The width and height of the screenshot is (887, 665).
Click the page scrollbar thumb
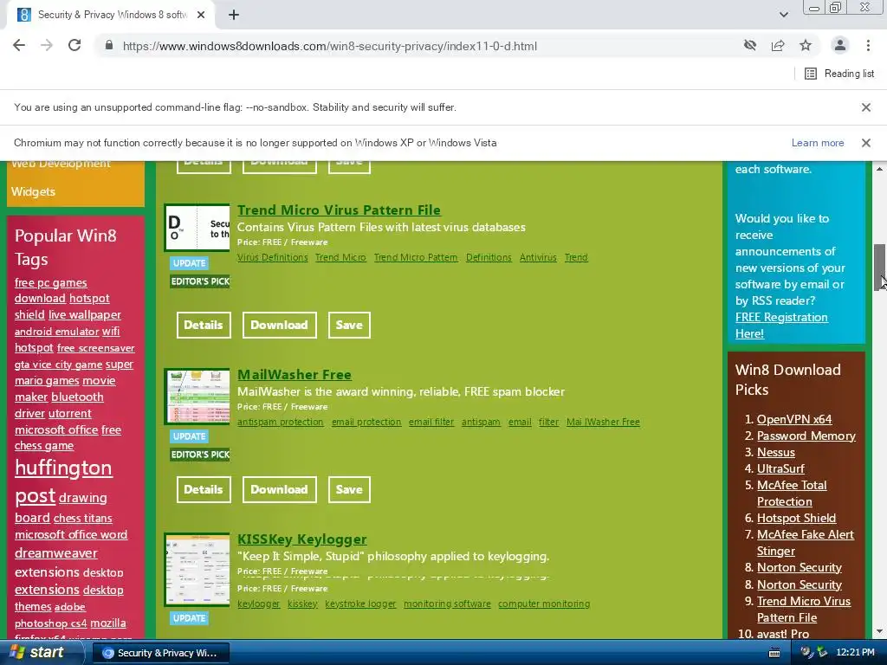tap(880, 267)
